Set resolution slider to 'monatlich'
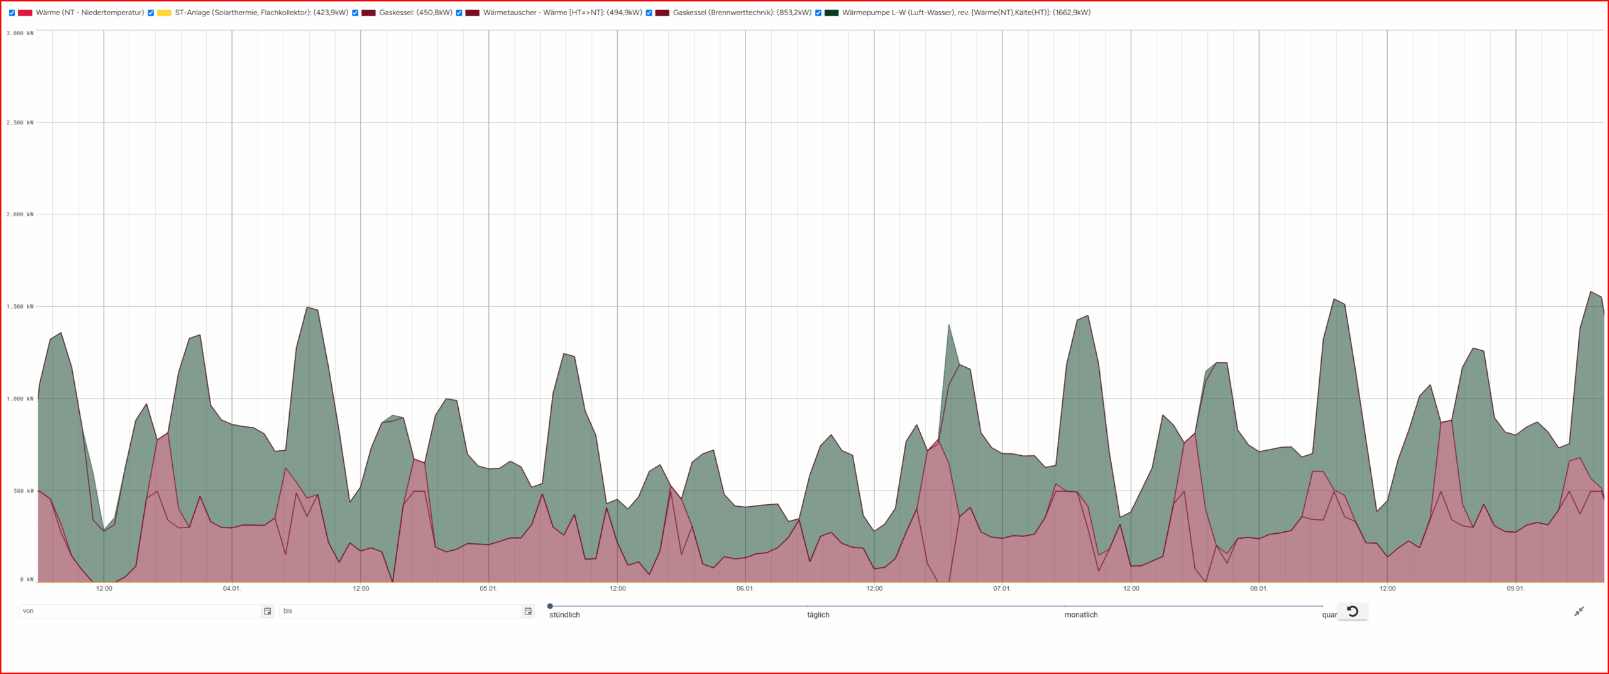The height and width of the screenshot is (674, 1609). click(x=1065, y=606)
